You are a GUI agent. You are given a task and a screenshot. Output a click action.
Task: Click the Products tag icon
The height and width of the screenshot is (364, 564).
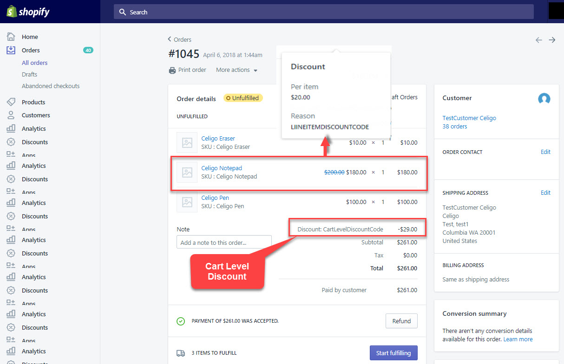pos(11,102)
